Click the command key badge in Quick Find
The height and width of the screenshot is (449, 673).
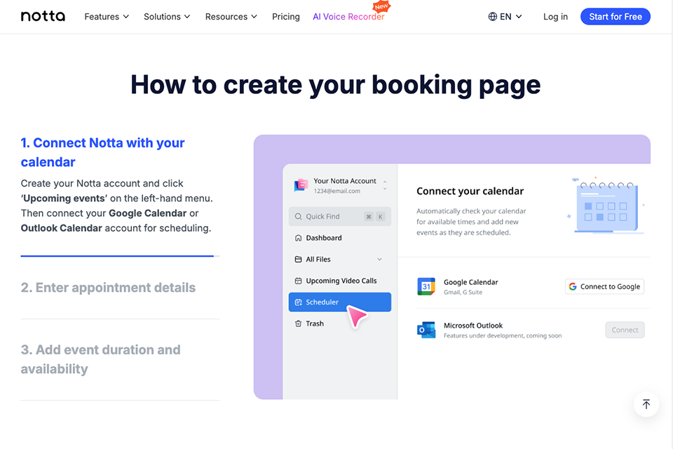369,217
